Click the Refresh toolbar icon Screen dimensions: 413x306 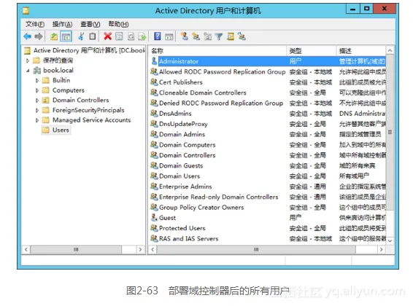coord(131,36)
